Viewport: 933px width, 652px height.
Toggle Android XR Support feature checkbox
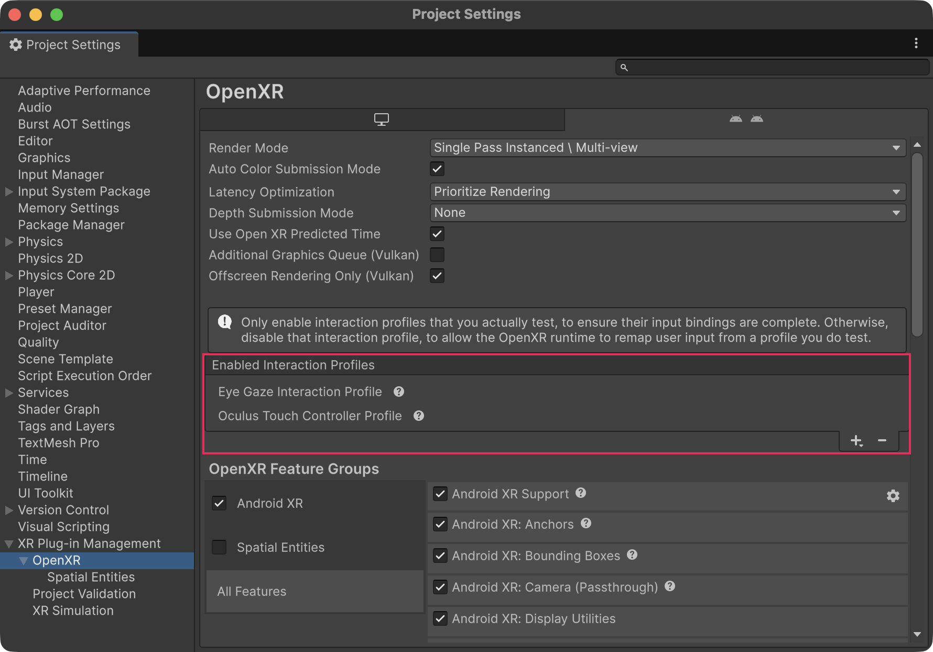pos(440,494)
